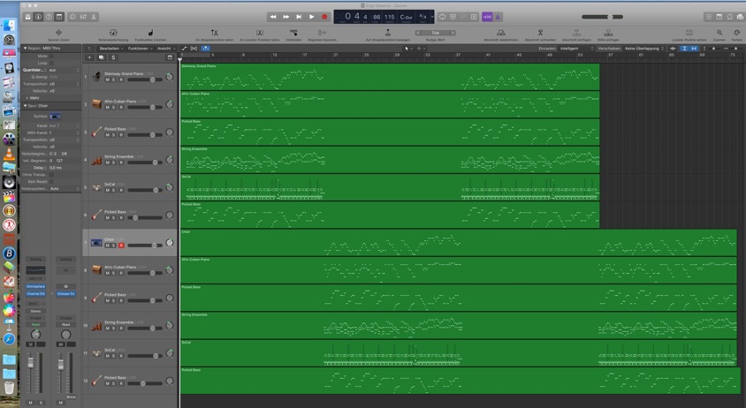Tick the Mute checkbox in Region inspector

coord(51,57)
